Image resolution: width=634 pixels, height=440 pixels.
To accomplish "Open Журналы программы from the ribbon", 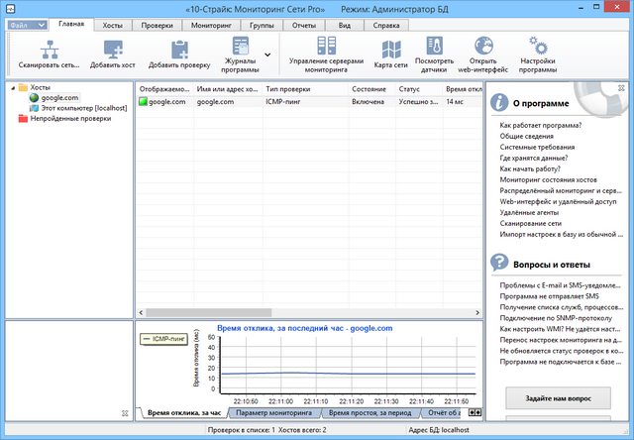I will [x=242, y=48].
